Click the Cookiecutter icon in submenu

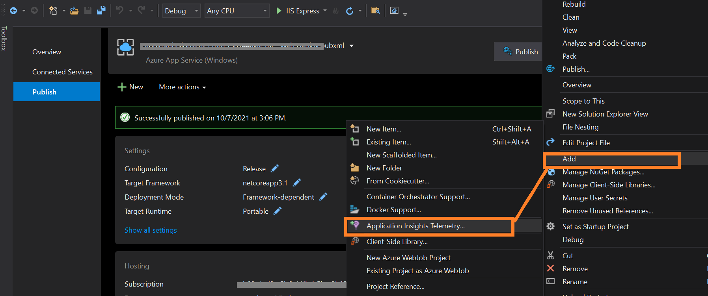pyautogui.click(x=355, y=181)
